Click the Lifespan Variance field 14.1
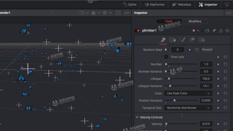 point(206,86)
